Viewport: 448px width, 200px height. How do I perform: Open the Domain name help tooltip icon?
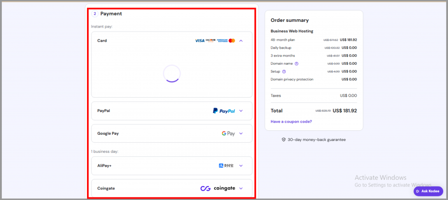click(296, 64)
